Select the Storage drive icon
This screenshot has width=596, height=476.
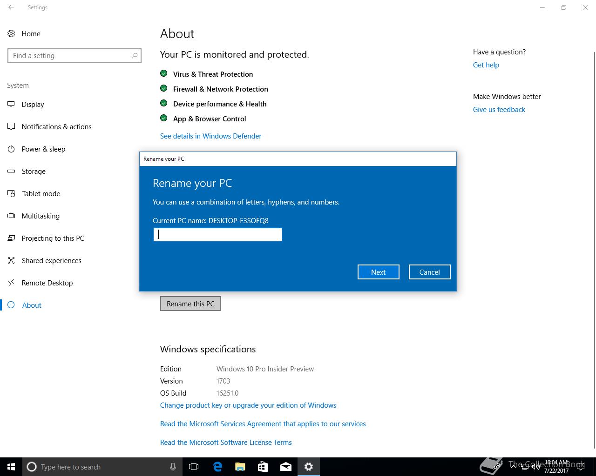click(x=11, y=171)
